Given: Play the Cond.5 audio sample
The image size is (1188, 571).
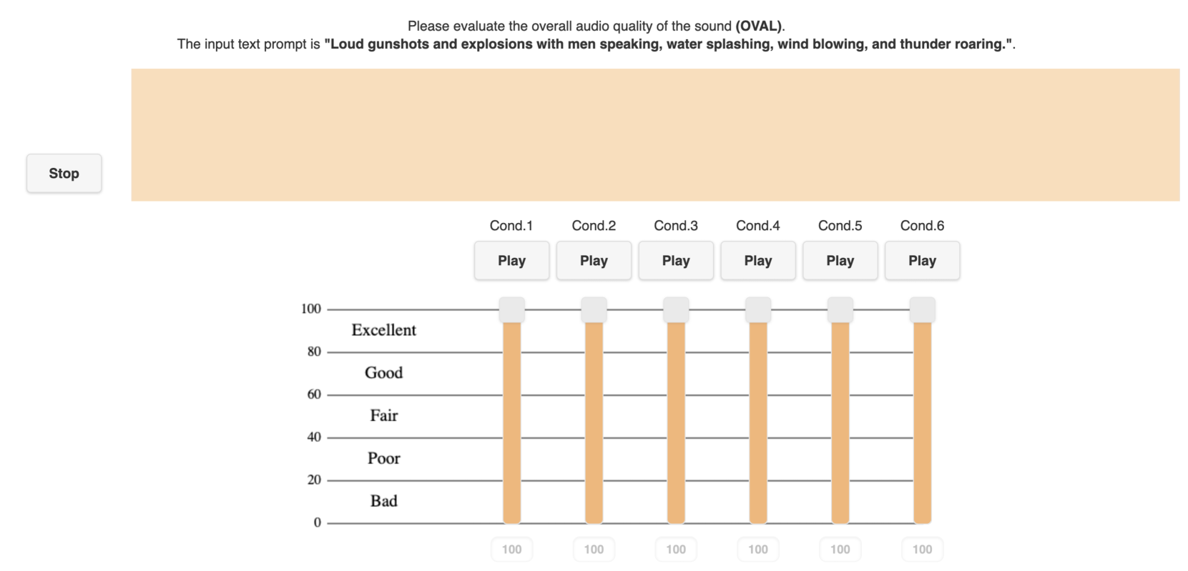Looking at the screenshot, I should [x=840, y=261].
